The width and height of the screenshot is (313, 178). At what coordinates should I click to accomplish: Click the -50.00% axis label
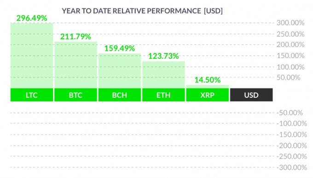(x=290, y=113)
